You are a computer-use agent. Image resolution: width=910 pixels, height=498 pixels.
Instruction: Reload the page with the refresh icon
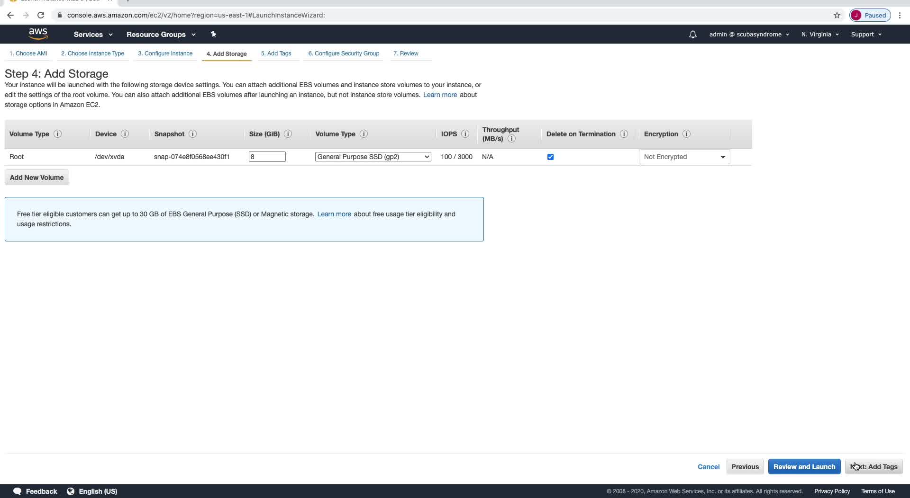point(41,15)
